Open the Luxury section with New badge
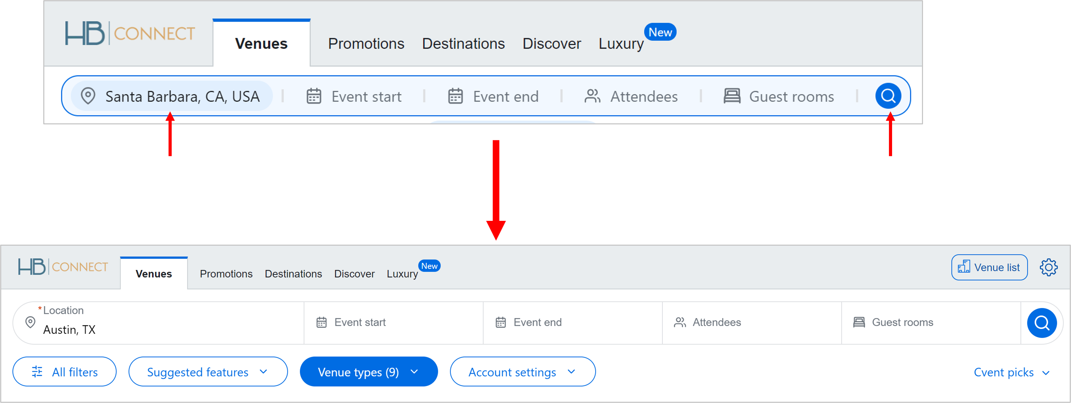 (621, 43)
